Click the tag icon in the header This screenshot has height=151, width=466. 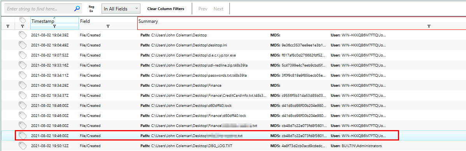pyautogui.click(x=23, y=20)
